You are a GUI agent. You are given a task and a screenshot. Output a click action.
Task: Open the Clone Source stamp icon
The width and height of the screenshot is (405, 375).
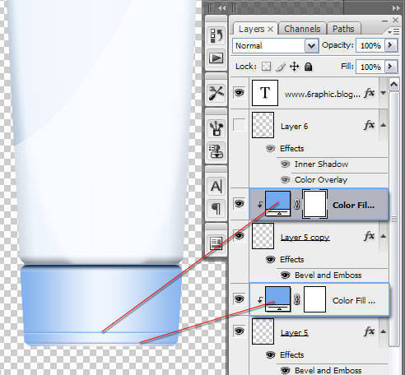(x=216, y=151)
